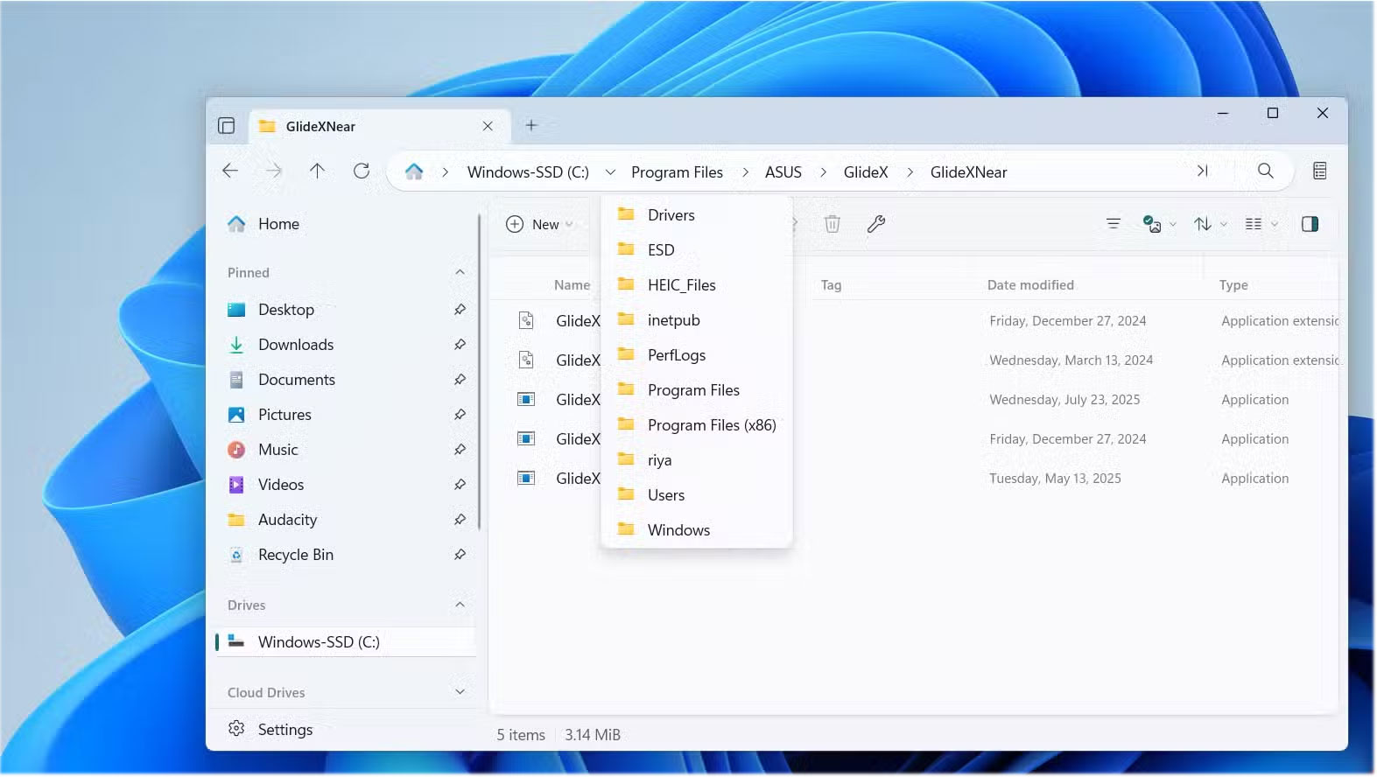The height and width of the screenshot is (777, 1377).
Task: Click the Refresh button in the navigation bar
Action: (361, 171)
